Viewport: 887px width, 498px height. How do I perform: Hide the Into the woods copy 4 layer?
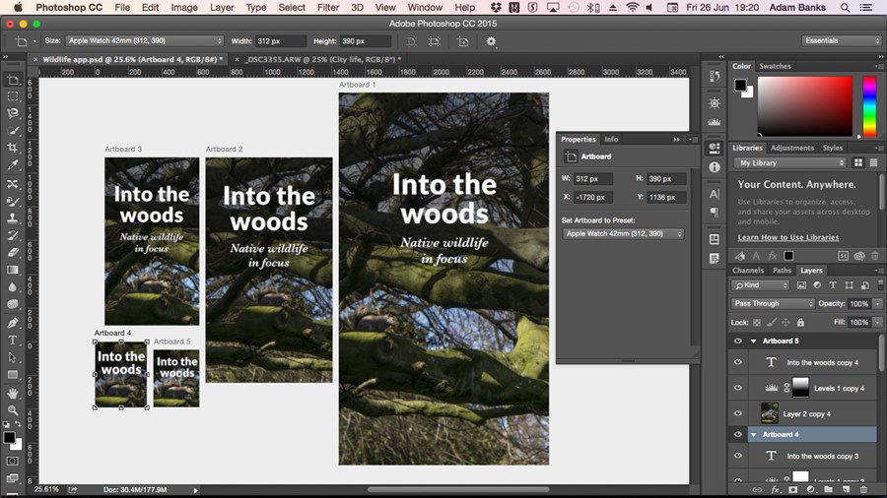point(737,362)
